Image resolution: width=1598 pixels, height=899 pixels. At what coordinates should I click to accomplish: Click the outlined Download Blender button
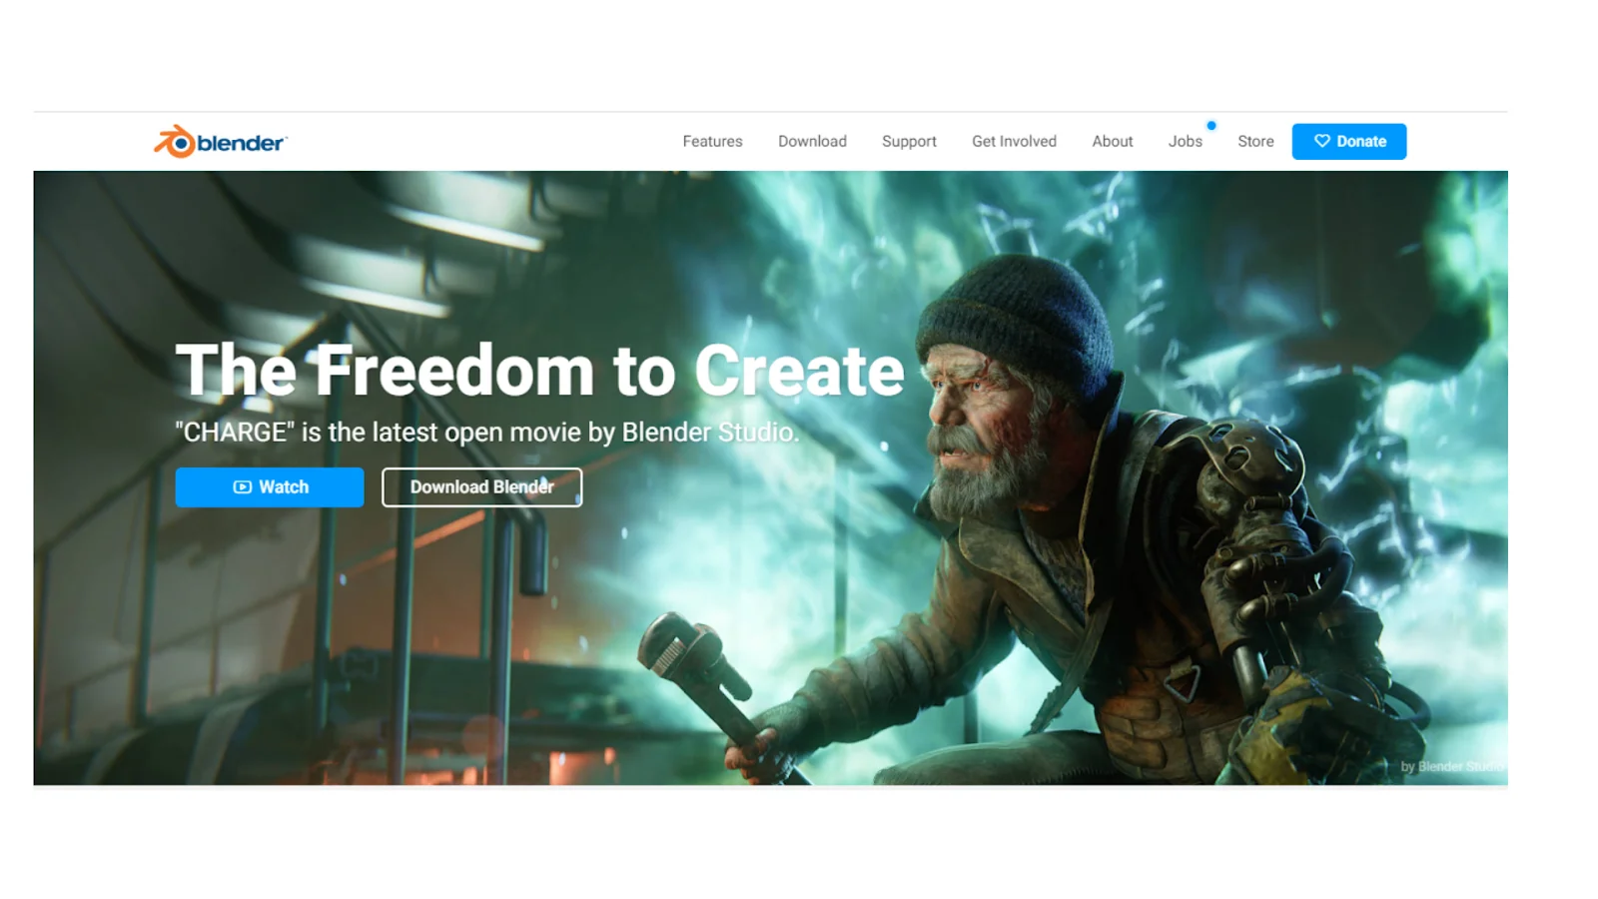(481, 487)
